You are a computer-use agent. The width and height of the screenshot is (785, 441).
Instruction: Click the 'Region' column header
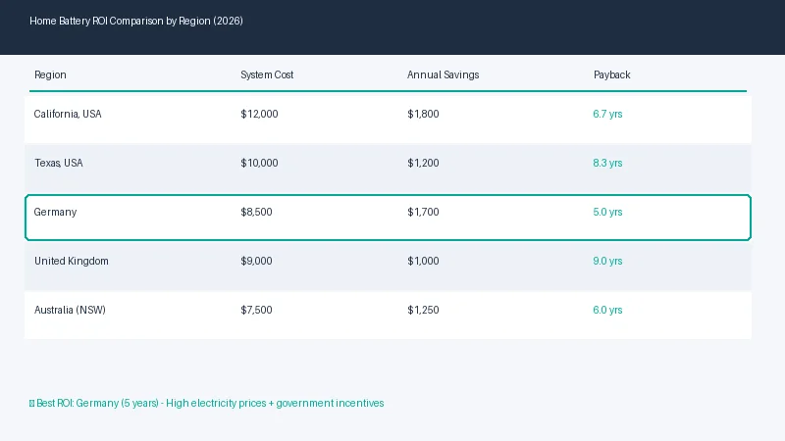coord(50,75)
